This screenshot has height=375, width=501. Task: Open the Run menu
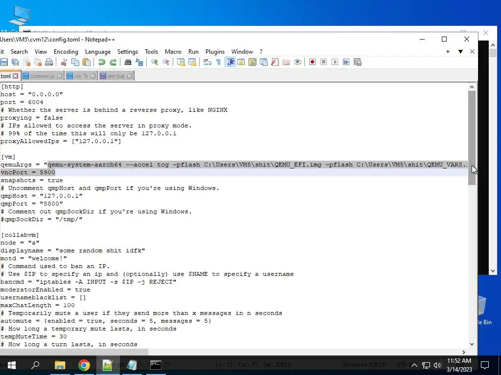click(x=193, y=52)
